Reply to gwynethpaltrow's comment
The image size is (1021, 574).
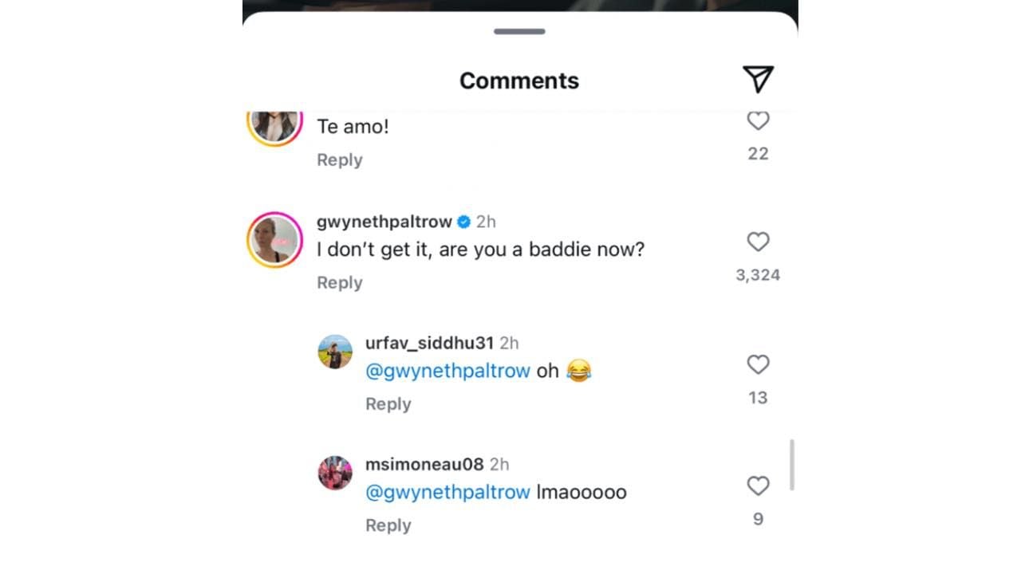(x=340, y=282)
